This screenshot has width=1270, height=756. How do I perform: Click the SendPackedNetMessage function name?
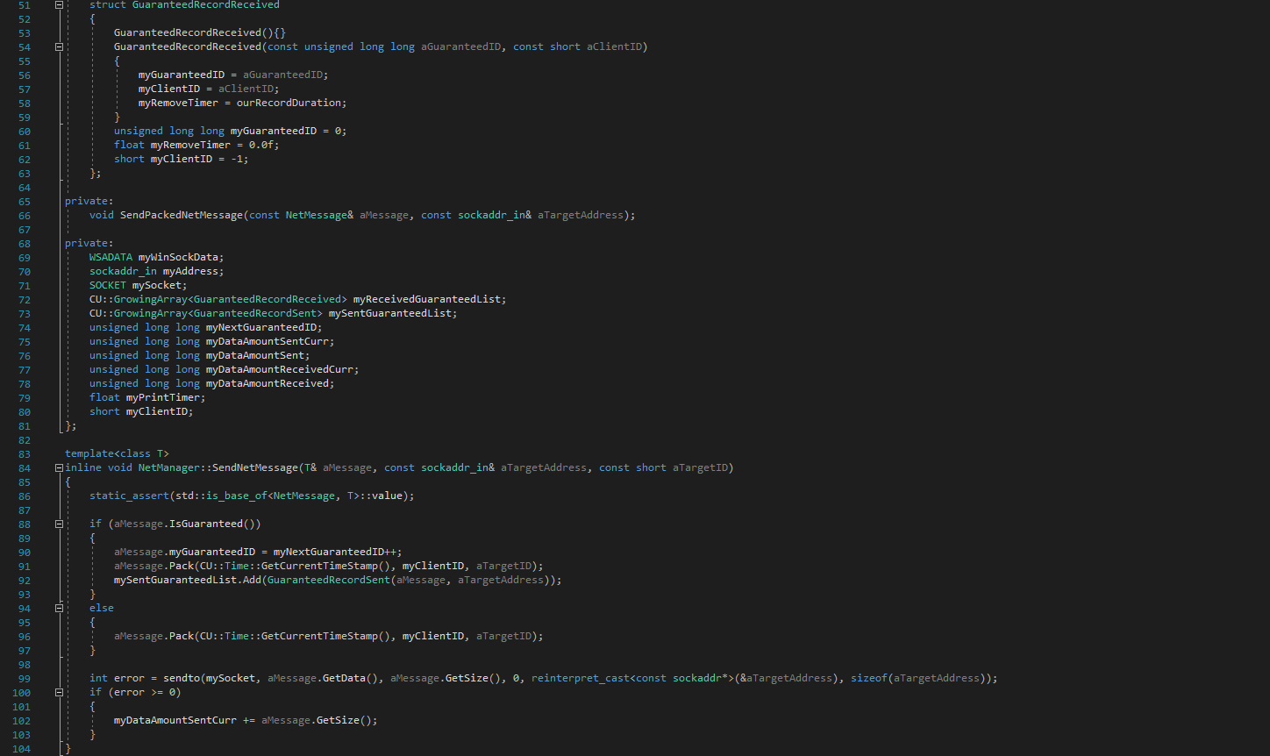[182, 215]
